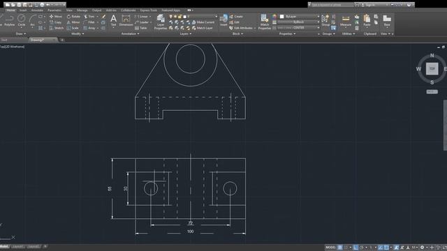Image resolution: width=447 pixels, height=251 pixels.
Task: Click the Move tool in Modify panel
Action: pos(56,17)
